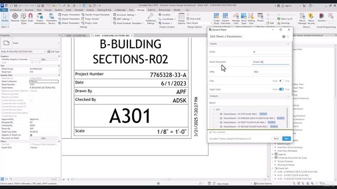This screenshot has height=189, width=337.
Task: Open Object Styles settings
Action: (x=23, y=18)
